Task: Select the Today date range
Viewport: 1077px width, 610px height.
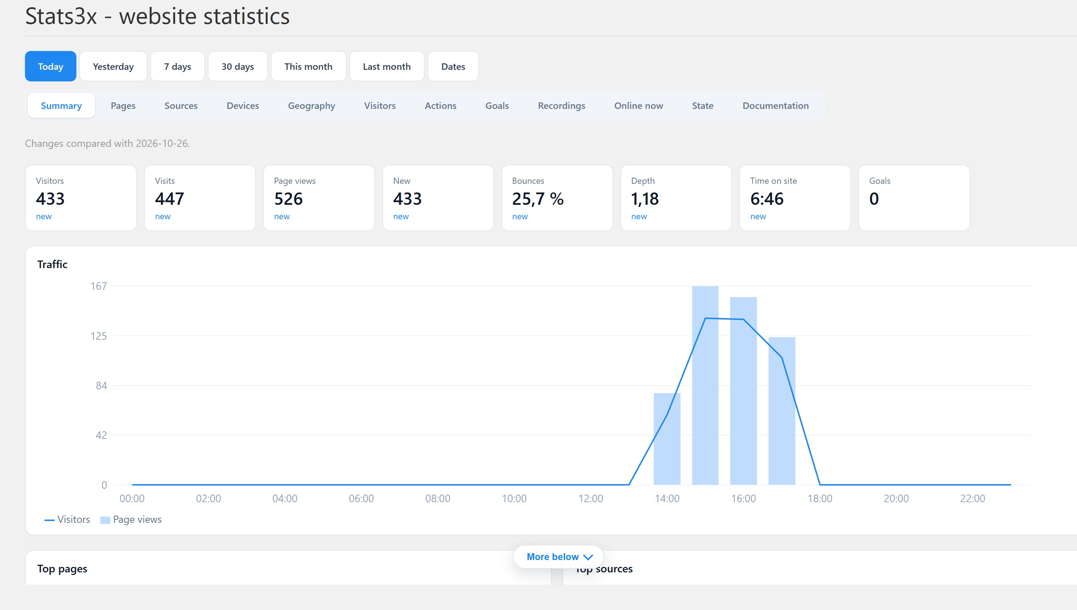Action: point(50,66)
